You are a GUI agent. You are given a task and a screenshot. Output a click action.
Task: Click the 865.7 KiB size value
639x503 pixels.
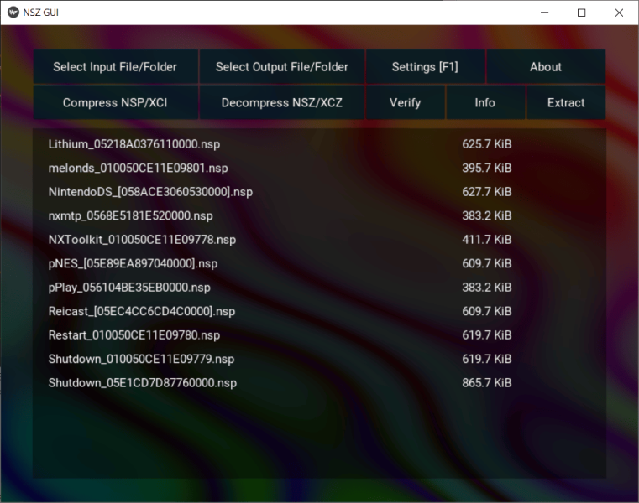pyautogui.click(x=486, y=383)
